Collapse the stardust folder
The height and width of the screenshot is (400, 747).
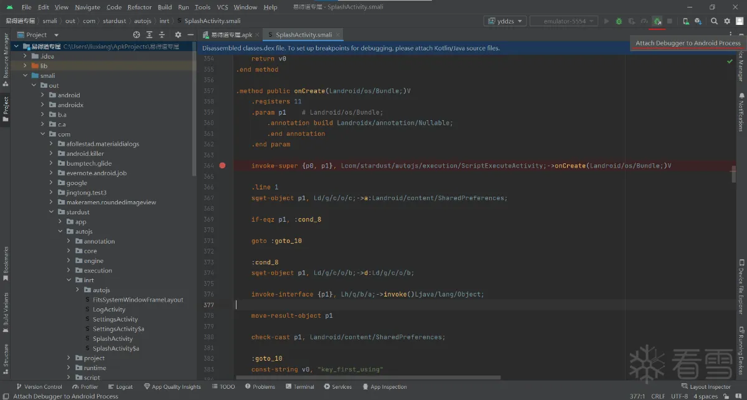(x=52, y=212)
